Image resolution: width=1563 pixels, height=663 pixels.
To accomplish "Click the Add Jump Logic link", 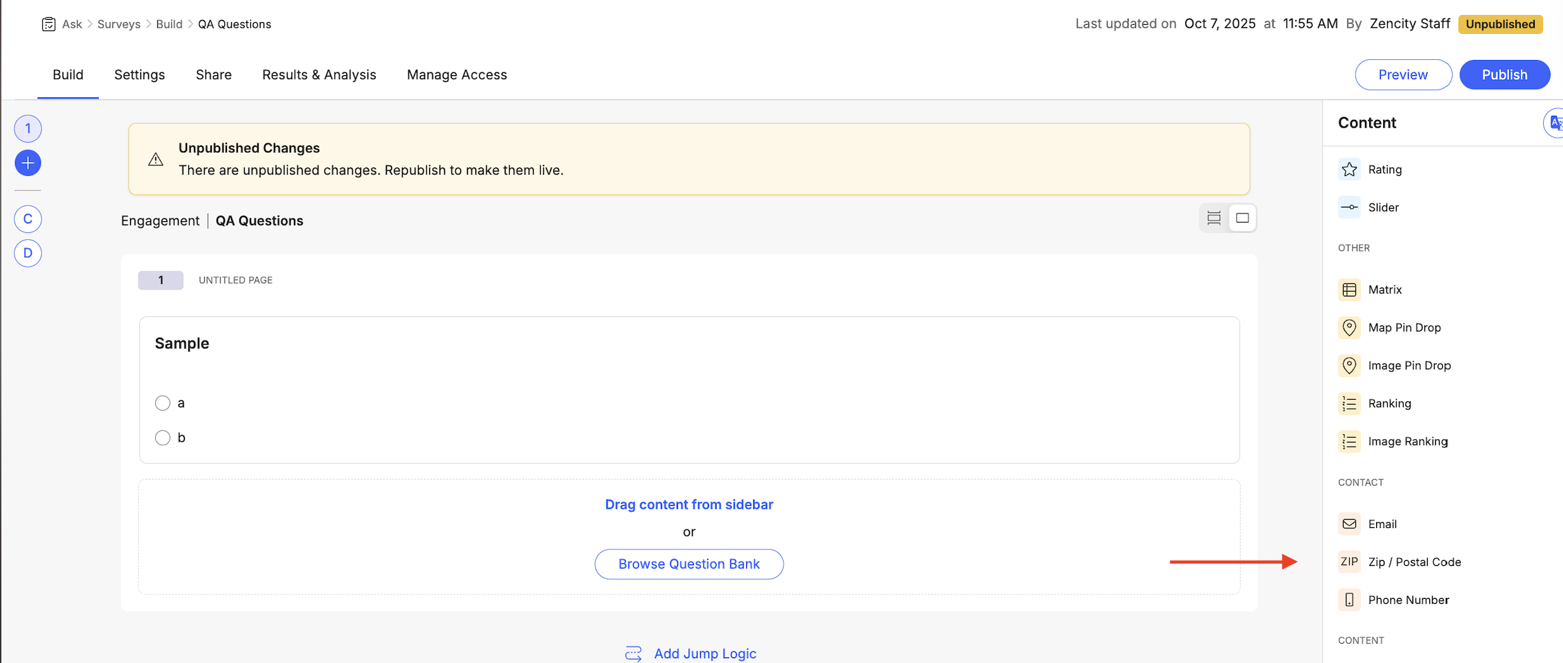I will point(704,653).
